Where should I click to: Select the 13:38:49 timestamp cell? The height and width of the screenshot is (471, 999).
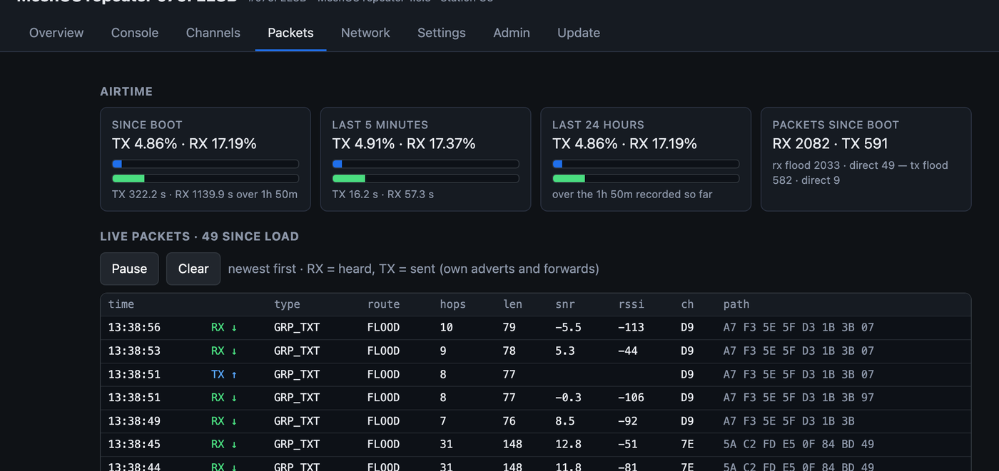click(134, 421)
